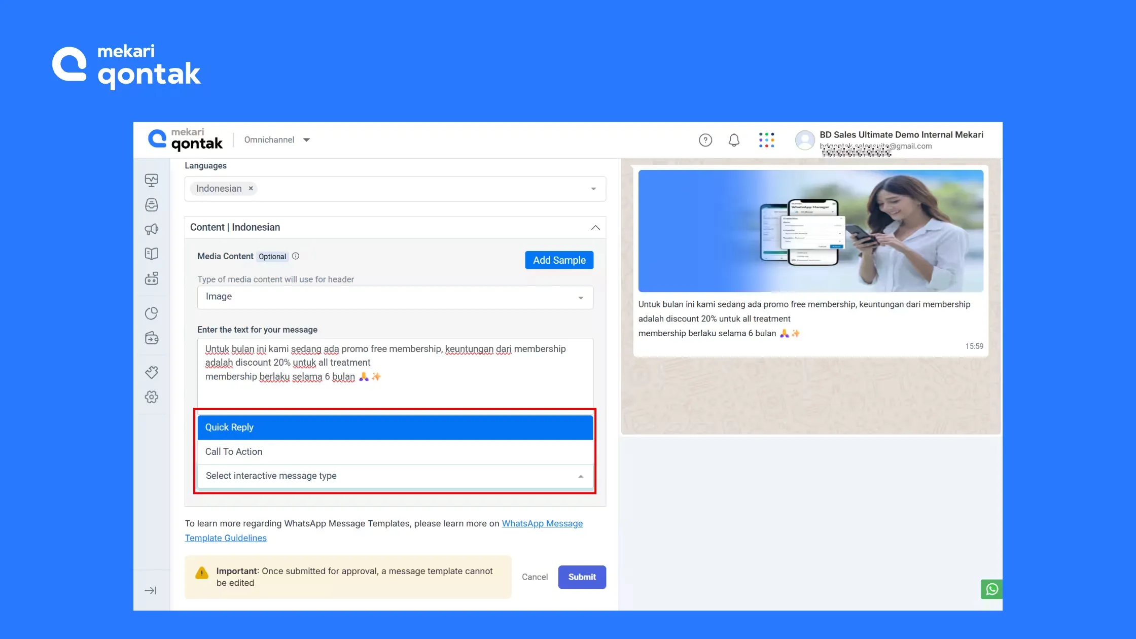
Task: Open the integrations puzzle icon
Action: pyautogui.click(x=151, y=372)
